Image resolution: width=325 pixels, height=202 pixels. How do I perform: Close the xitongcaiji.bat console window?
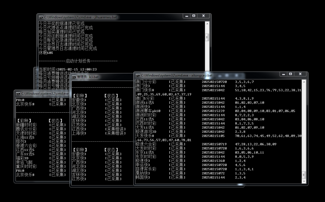point(300,74)
